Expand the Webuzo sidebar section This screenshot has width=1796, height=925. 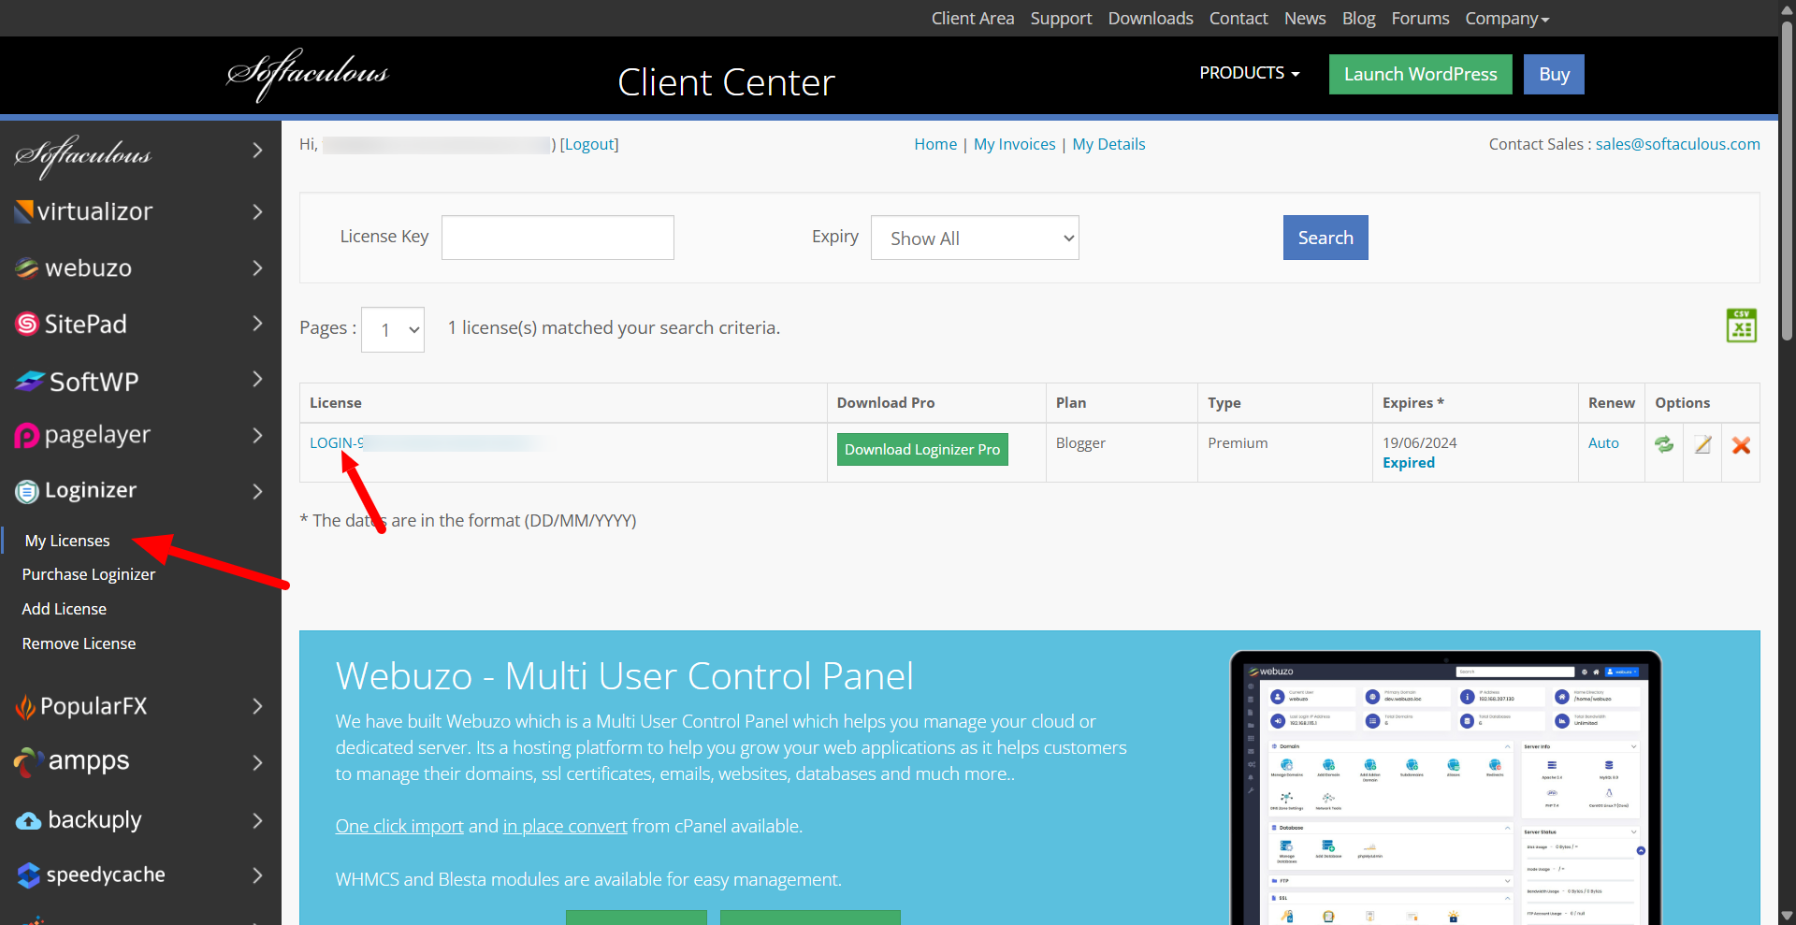[258, 268]
